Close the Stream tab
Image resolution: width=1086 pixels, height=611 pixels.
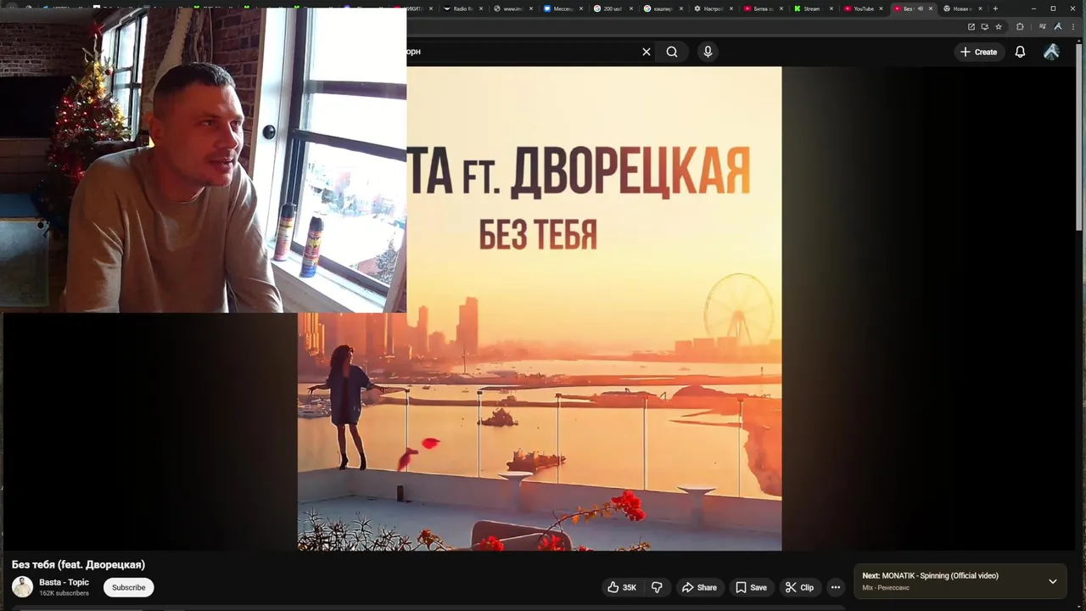click(x=830, y=8)
